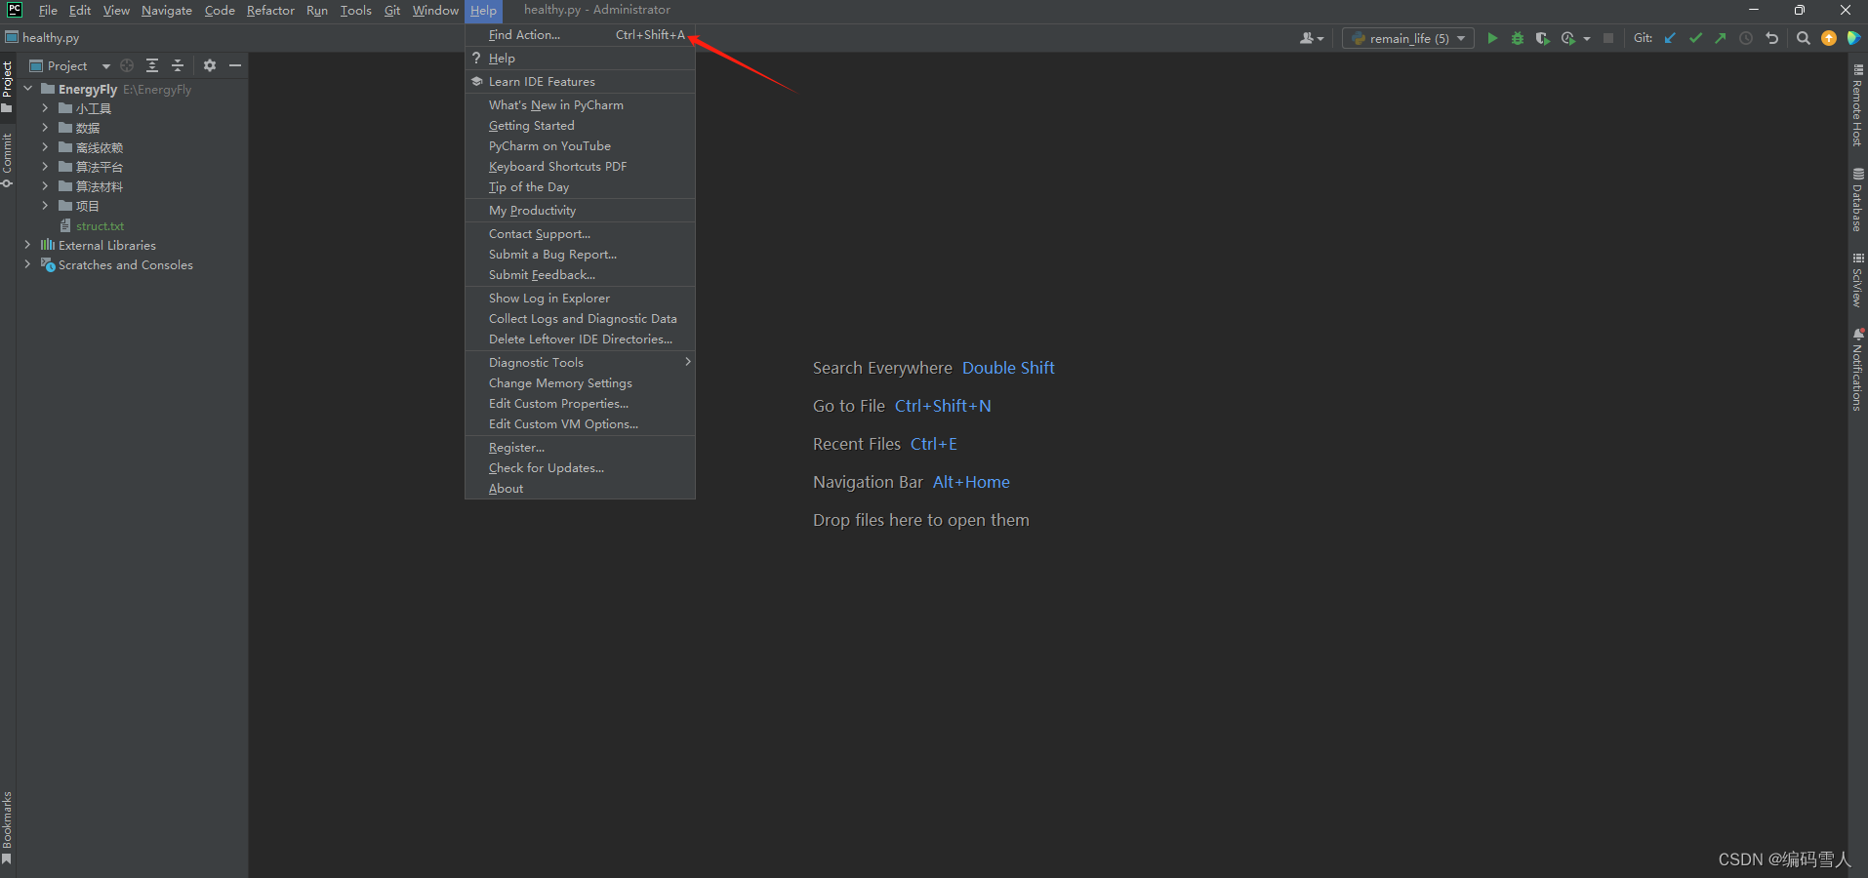
Task: Expand External Libraries node
Action: 28,245
